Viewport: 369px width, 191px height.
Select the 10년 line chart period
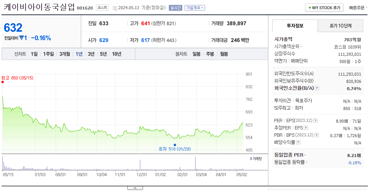(x=117, y=54)
